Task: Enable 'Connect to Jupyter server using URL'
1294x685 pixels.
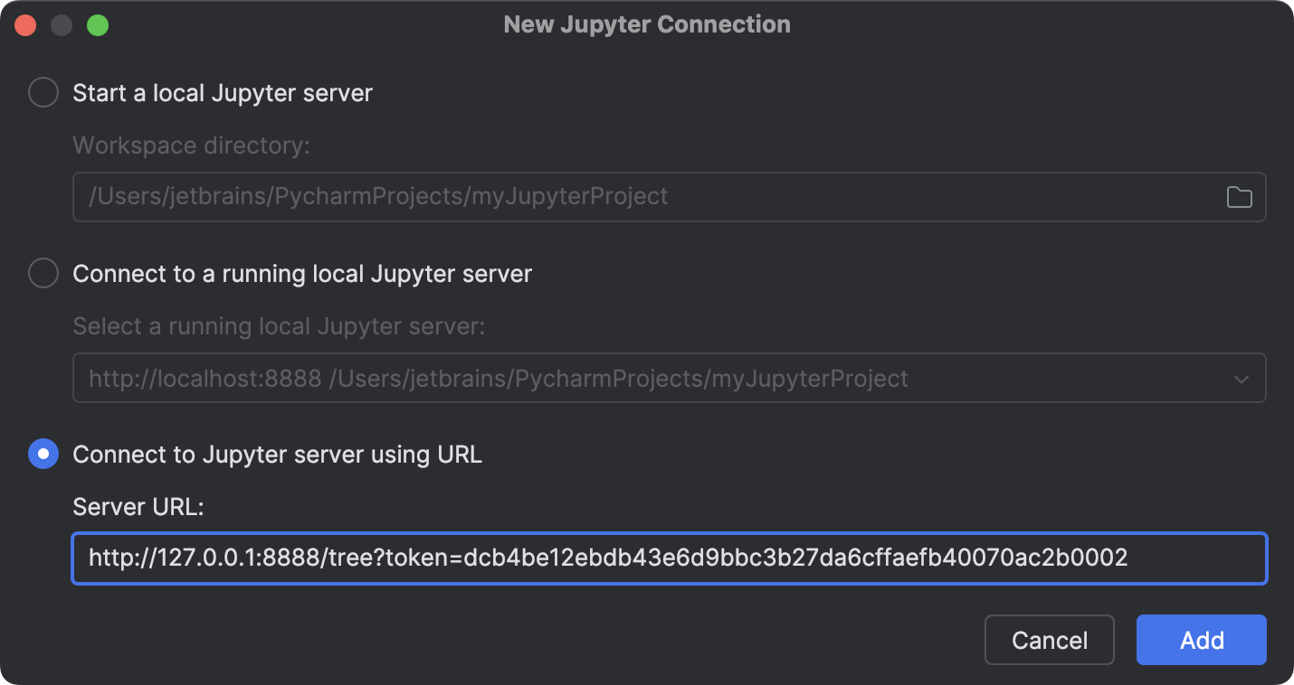Action: 43,454
